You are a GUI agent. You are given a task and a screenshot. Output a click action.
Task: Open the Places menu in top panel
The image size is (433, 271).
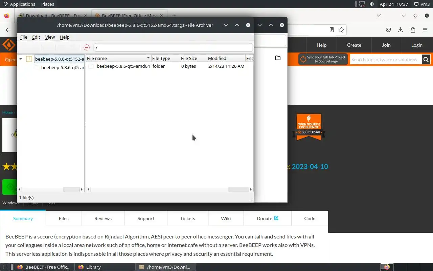[48, 4]
